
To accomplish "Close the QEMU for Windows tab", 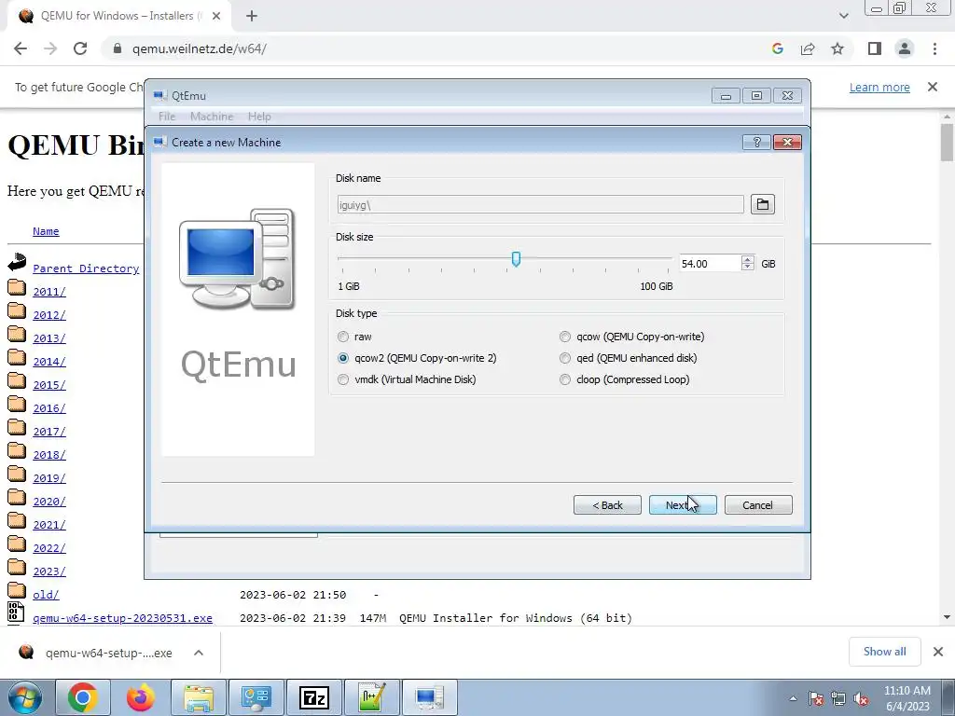I will [216, 16].
